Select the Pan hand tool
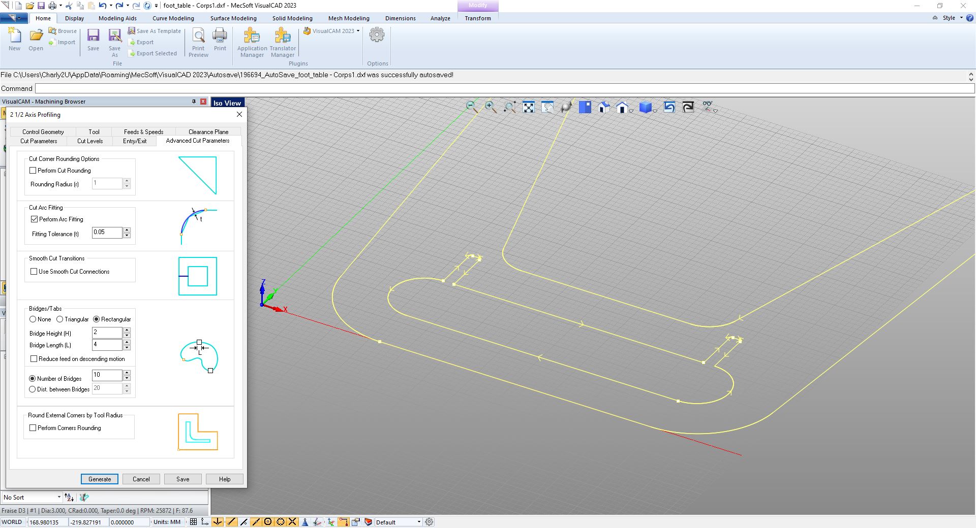Viewport: 976px width, 528px height. pyautogui.click(x=547, y=107)
